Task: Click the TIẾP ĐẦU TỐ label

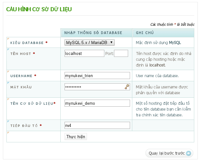Action: (x=24, y=126)
